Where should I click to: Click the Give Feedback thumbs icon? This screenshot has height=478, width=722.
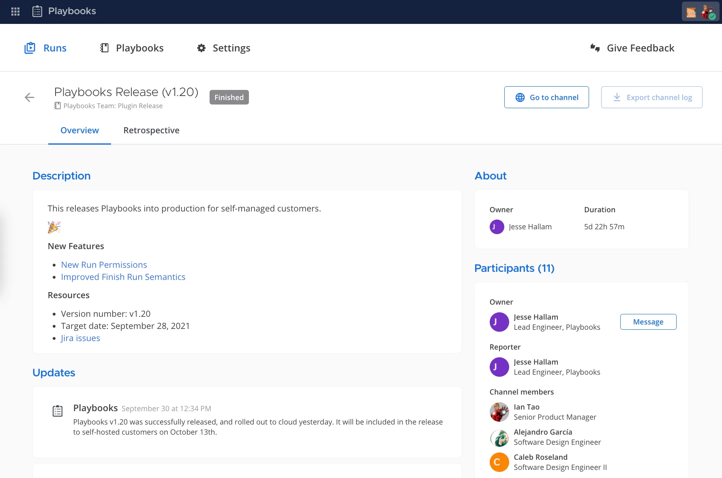point(595,48)
